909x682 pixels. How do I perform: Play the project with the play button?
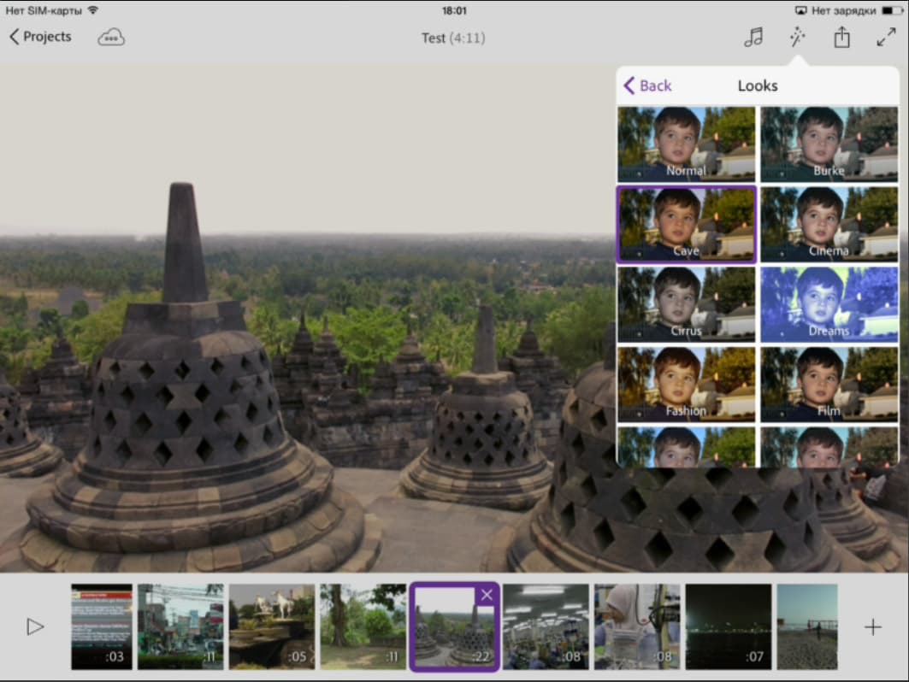coord(35,626)
